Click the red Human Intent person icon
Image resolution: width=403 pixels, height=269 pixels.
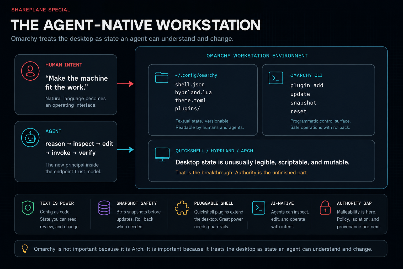click(30, 71)
